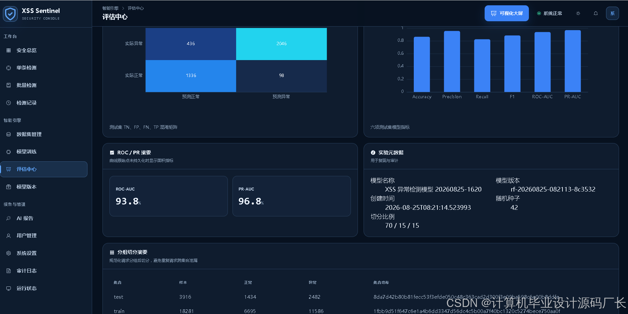Viewport: 628px width, 314px height.
Task: Click the model name XSS 异常检测模型 20260825-1620
Action: tap(433, 189)
